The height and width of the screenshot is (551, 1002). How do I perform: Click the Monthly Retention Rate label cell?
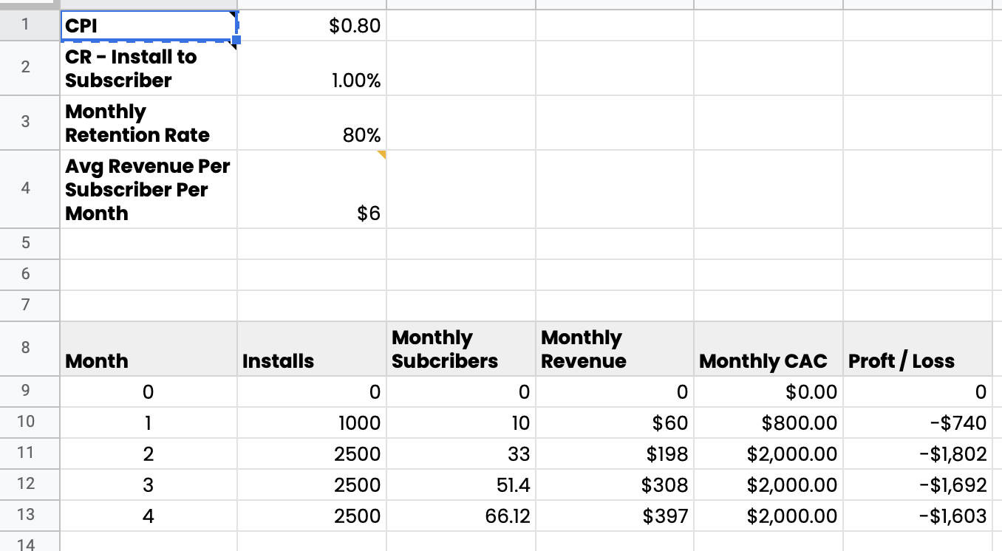(148, 123)
